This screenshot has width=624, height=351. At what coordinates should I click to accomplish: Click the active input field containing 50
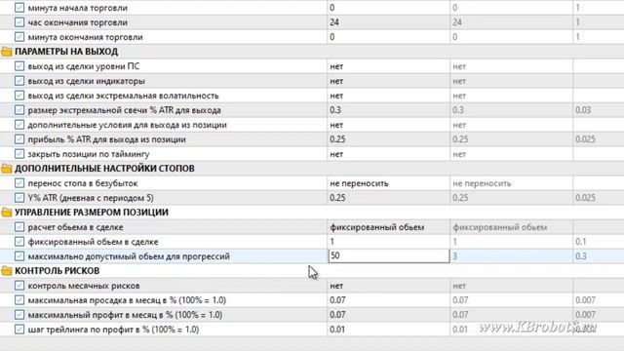[389, 255]
